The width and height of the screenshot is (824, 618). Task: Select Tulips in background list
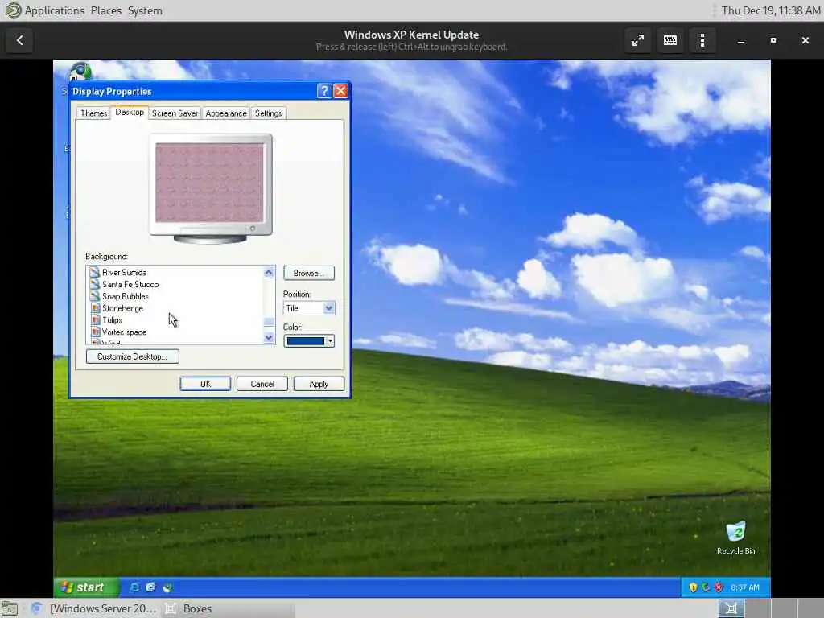point(112,320)
